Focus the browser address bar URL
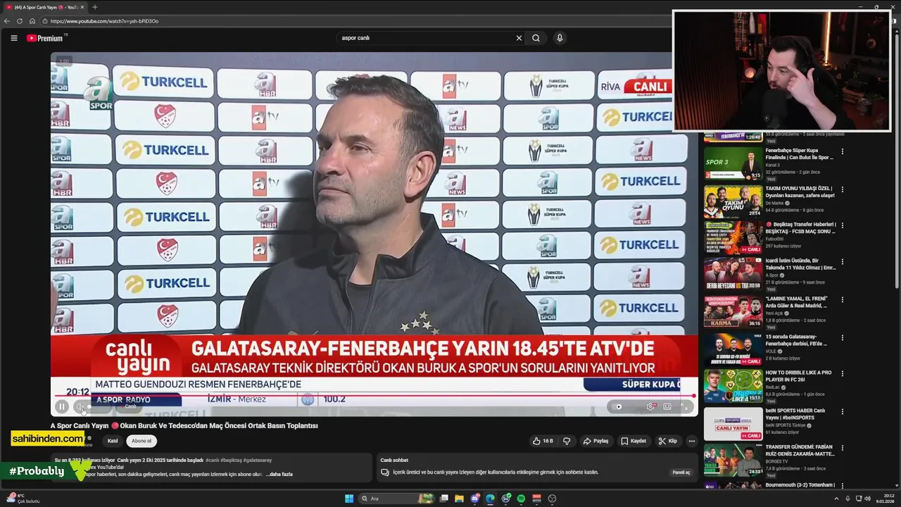901x507 pixels. 104,21
